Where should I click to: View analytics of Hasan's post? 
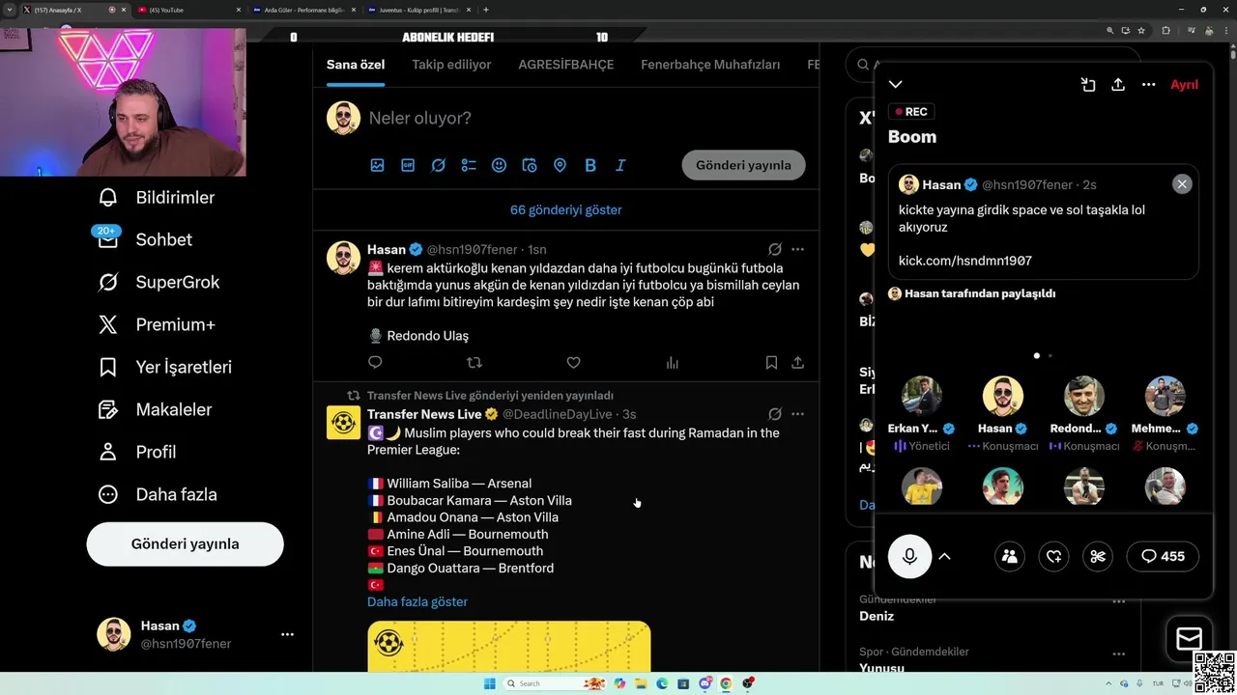point(673,363)
